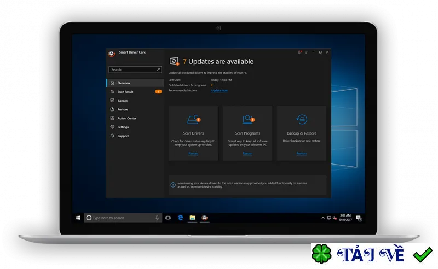Click Restore link under Backup & Restore
The image size is (438, 269).
point(302,154)
